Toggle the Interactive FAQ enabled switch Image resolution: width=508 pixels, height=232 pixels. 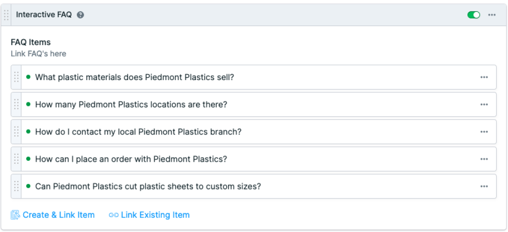coord(474,15)
